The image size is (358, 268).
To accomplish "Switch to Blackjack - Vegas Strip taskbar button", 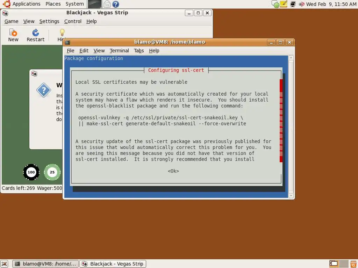I will point(113,264).
